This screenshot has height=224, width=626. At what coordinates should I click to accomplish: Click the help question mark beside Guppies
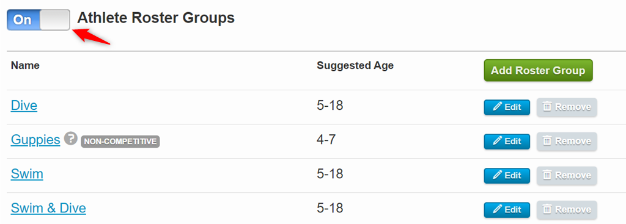click(x=70, y=139)
